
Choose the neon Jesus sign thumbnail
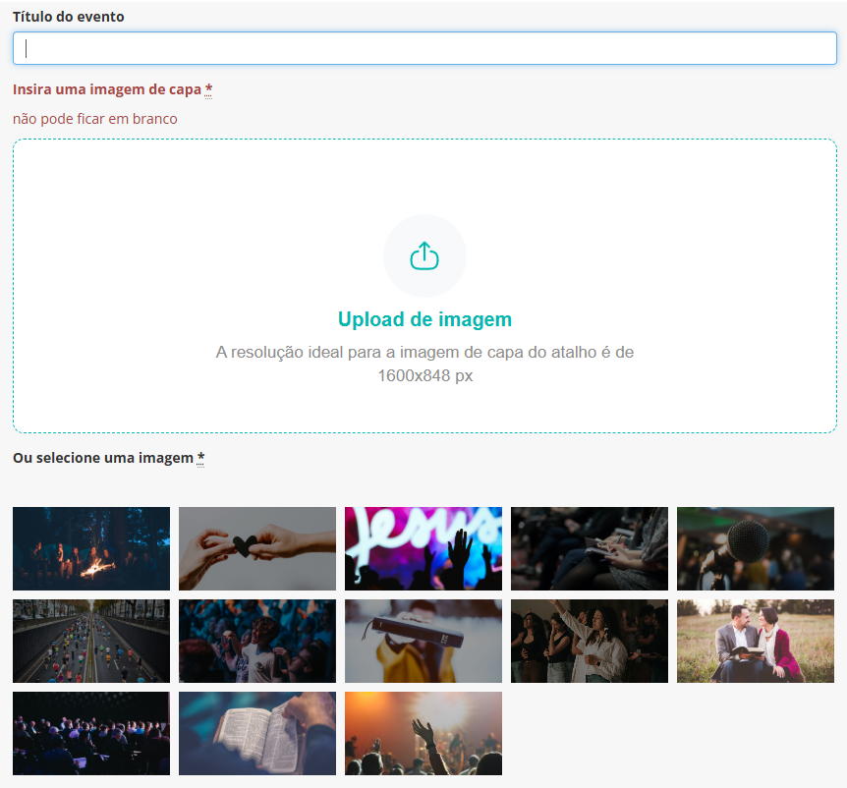423,548
